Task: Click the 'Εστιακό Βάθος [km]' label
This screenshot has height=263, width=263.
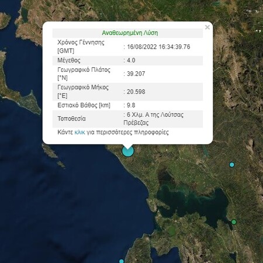Action: click(x=84, y=105)
